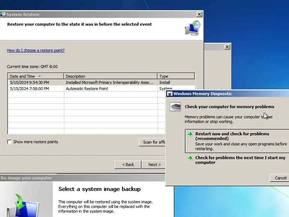
Task: Click Next in System Restore
Action: coord(154,165)
